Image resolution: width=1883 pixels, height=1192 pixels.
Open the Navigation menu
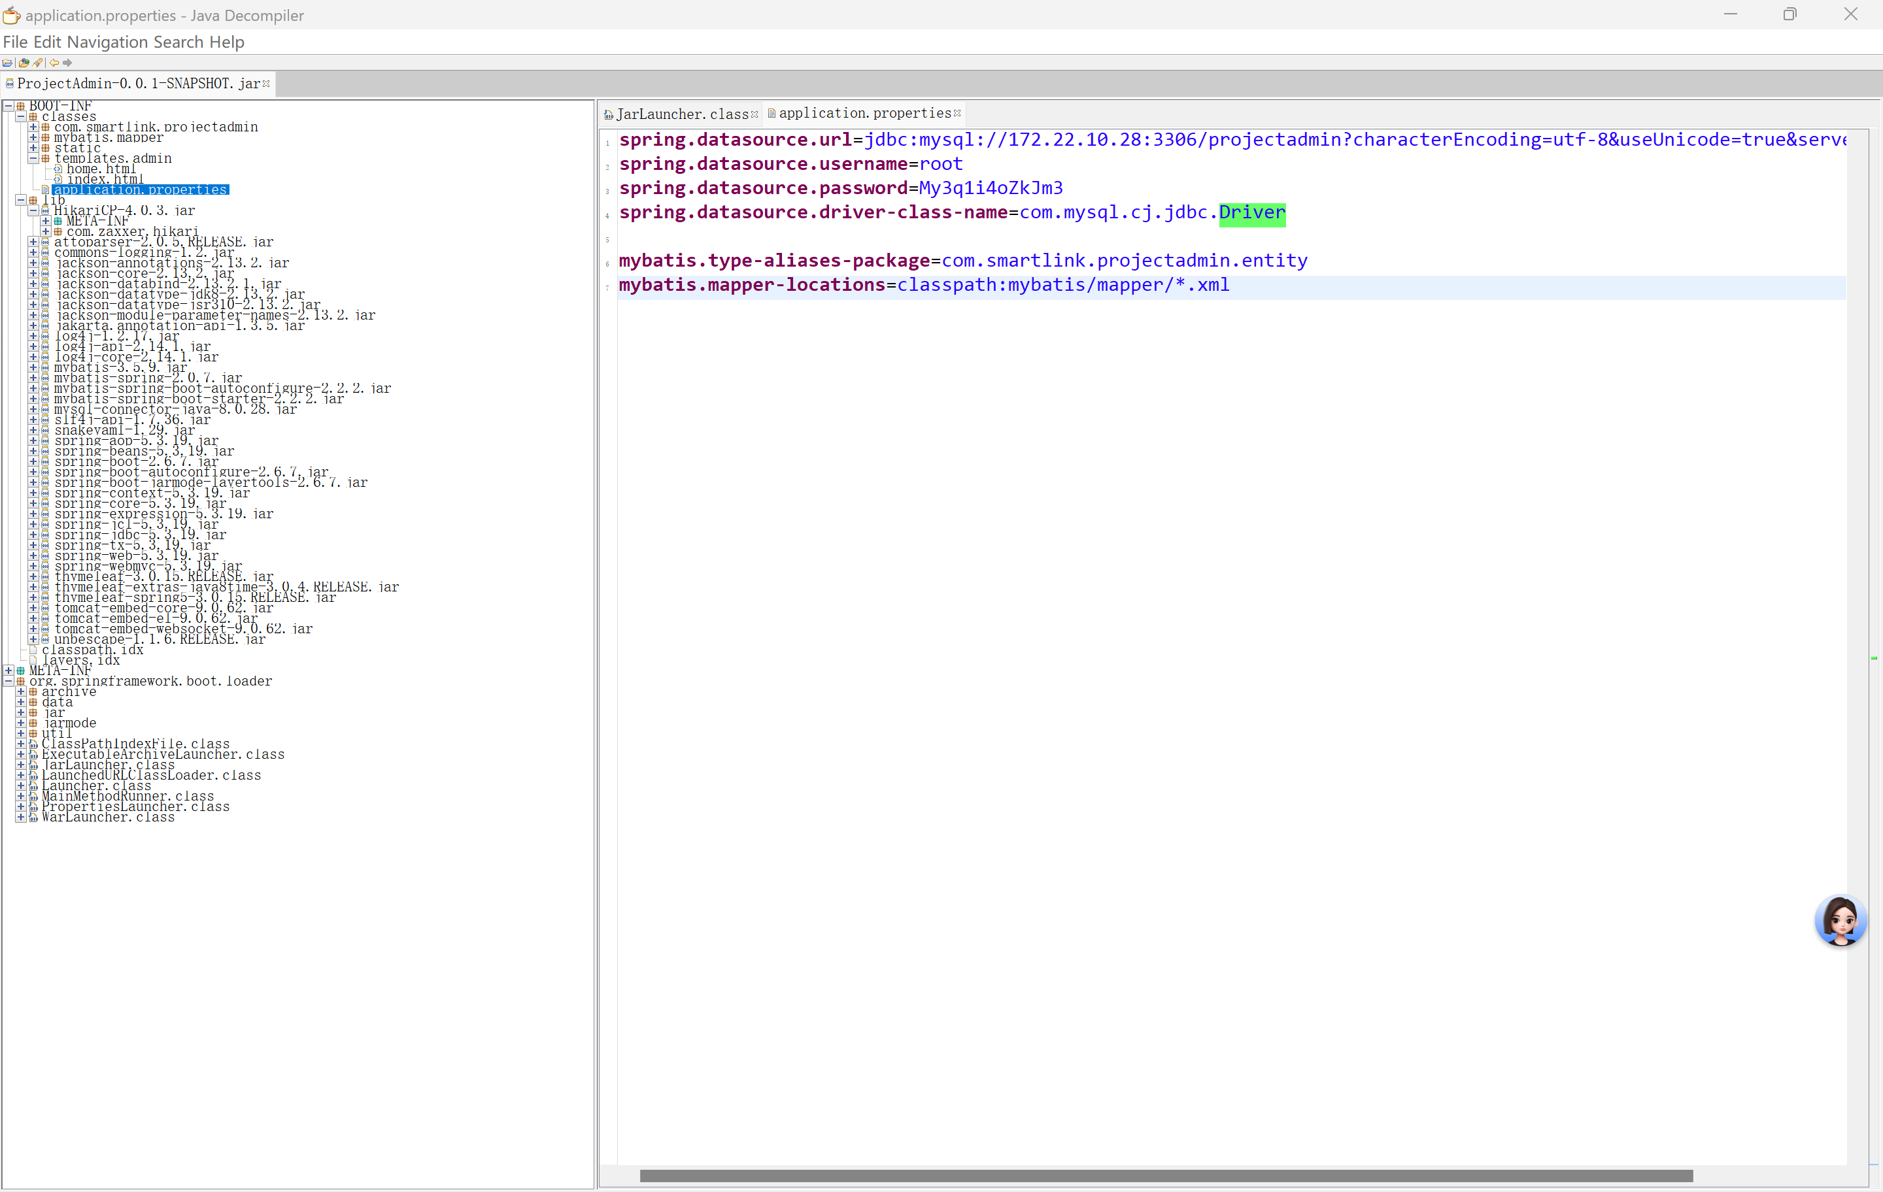coord(107,42)
